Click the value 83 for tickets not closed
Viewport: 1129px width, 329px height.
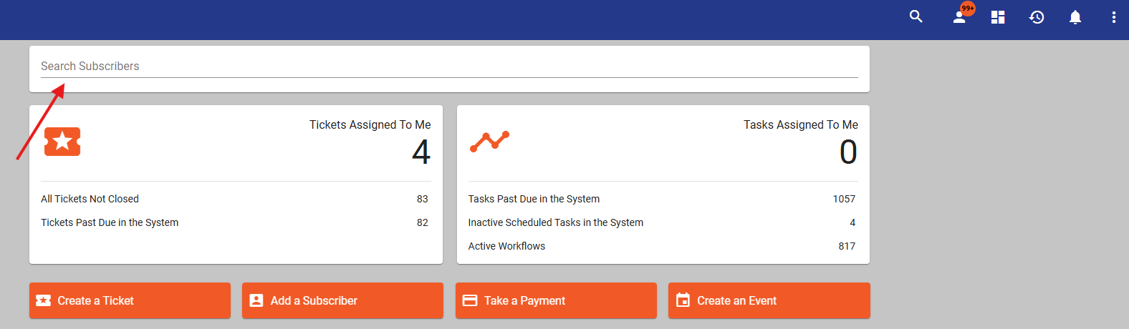[x=423, y=199]
